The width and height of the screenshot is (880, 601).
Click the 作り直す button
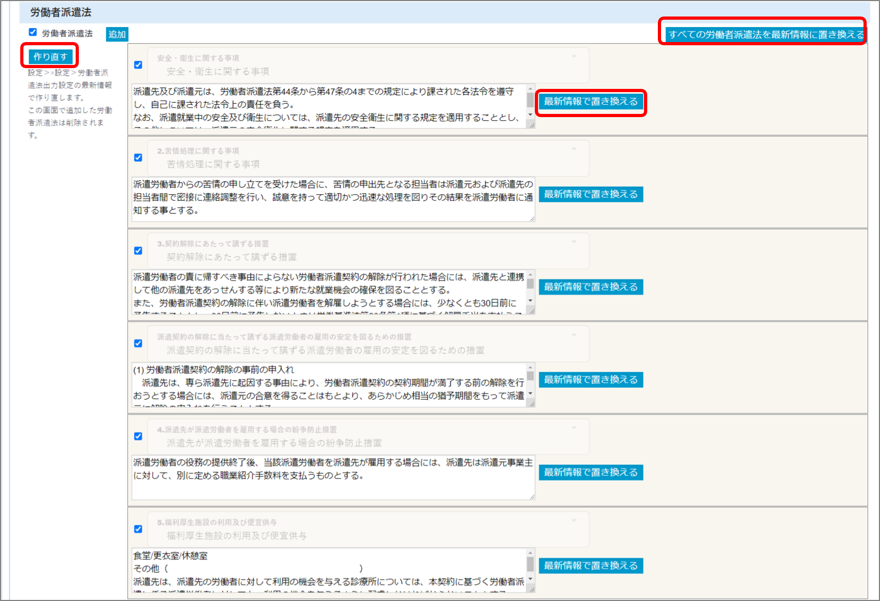[x=50, y=56]
